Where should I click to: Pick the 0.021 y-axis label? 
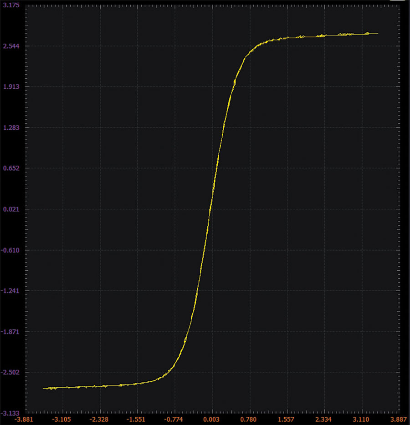coord(11,209)
